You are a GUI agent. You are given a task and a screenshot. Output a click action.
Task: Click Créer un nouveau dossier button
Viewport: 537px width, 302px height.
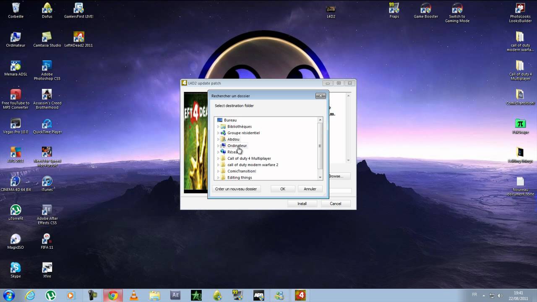tap(236, 189)
